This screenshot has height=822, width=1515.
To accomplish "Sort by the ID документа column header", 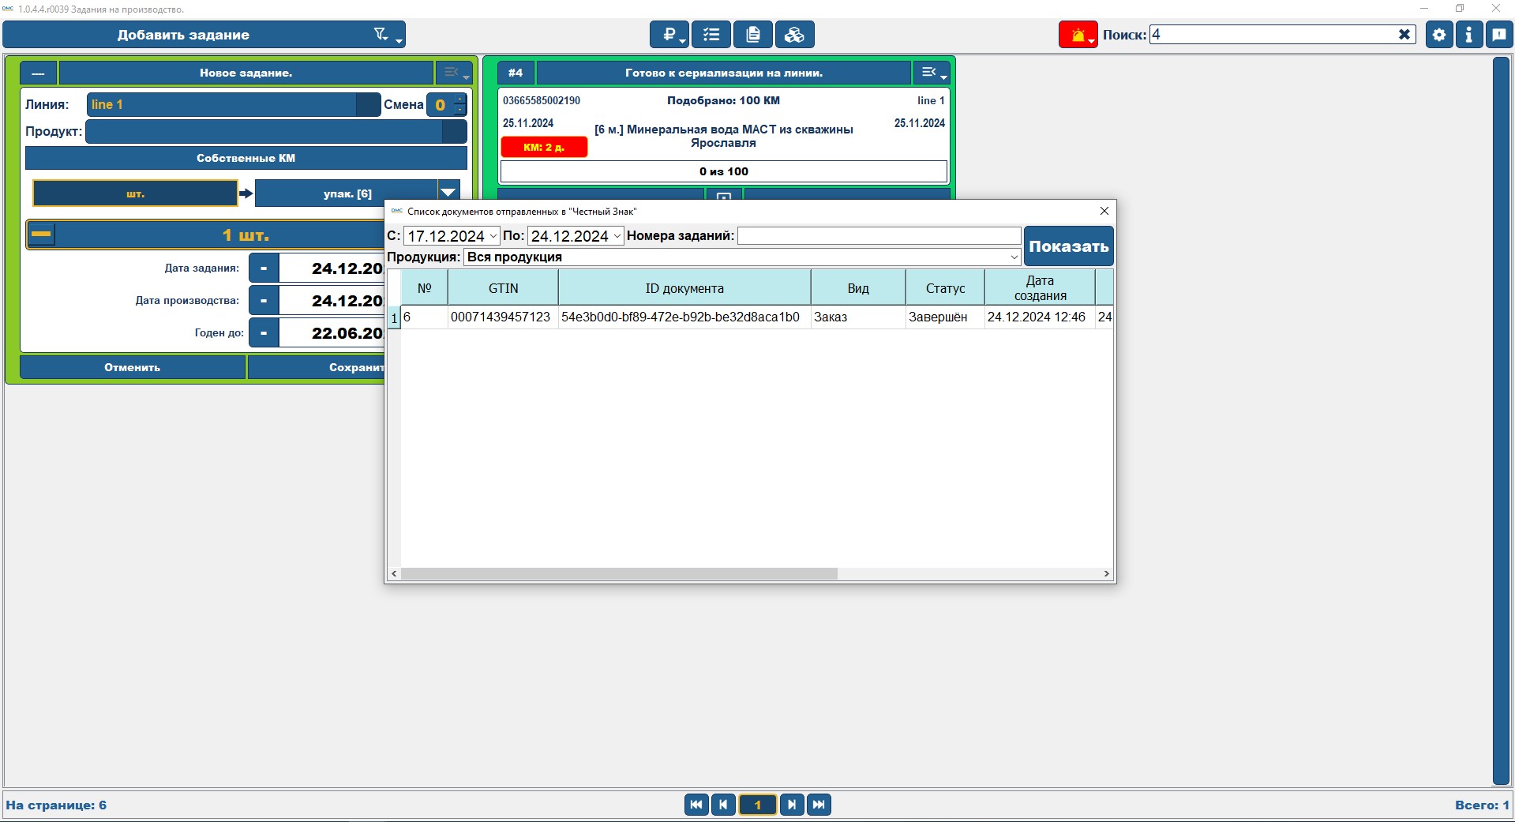I will pyautogui.click(x=684, y=288).
